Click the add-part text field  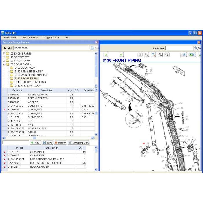(16, 143)
